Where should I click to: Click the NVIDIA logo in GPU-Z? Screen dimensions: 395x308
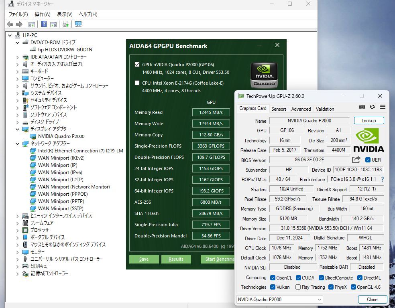click(x=369, y=140)
